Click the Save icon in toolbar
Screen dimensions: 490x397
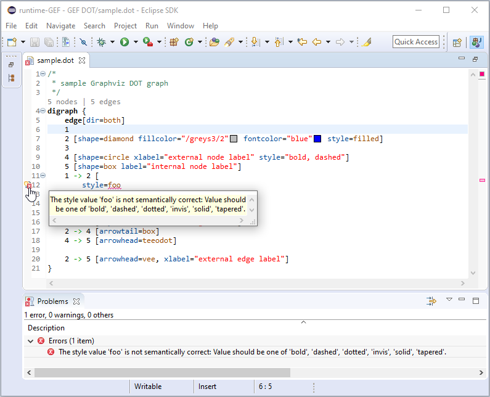[35, 42]
